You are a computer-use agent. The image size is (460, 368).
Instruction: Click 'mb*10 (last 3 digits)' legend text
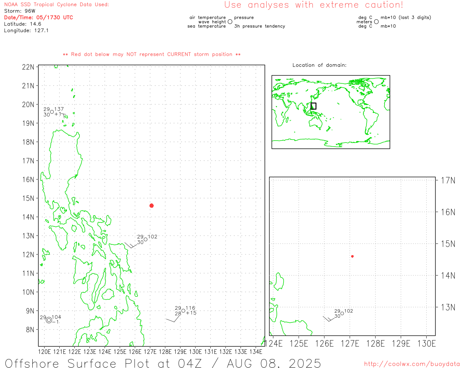point(406,18)
